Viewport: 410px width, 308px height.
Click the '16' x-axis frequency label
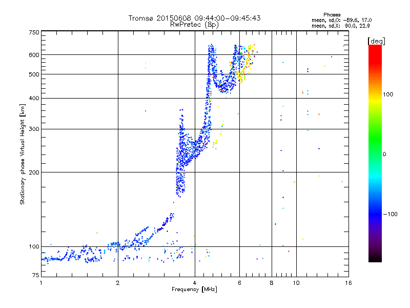tap(348, 283)
